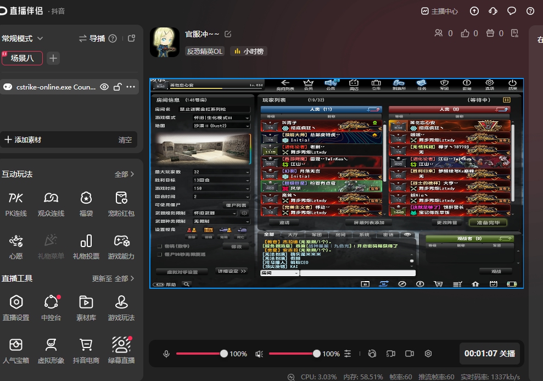Image resolution: width=543 pixels, height=381 pixels.
Task: Open the 素材库 material library
Action: [x=86, y=309]
